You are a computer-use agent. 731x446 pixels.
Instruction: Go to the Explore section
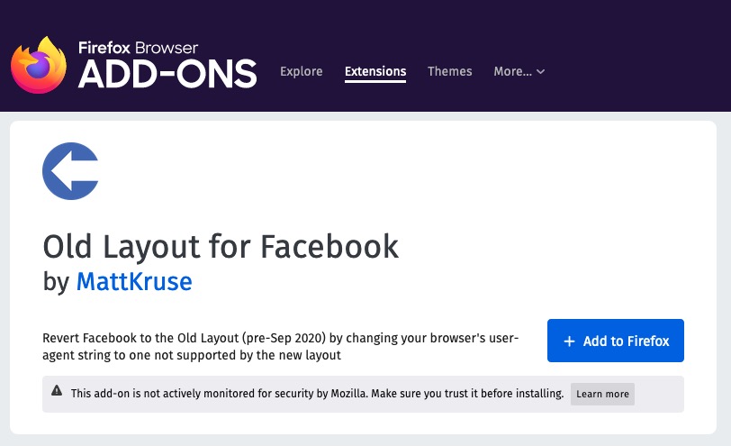pyautogui.click(x=302, y=71)
